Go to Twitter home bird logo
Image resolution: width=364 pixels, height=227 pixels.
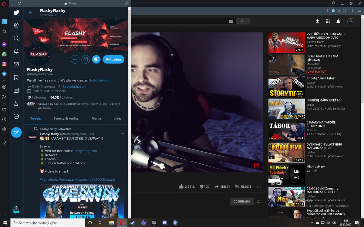[x=16, y=12]
